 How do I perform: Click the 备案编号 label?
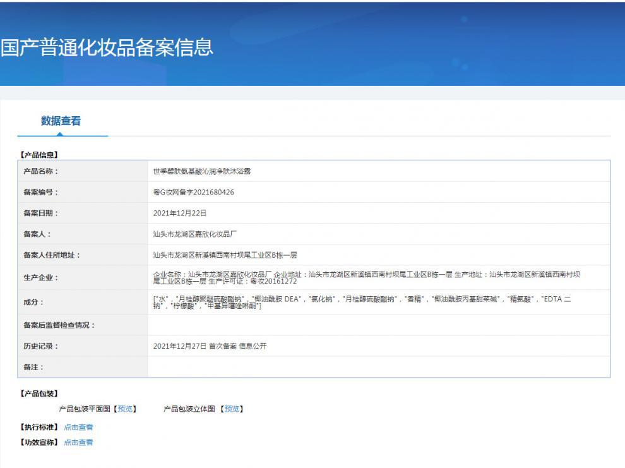(x=40, y=193)
